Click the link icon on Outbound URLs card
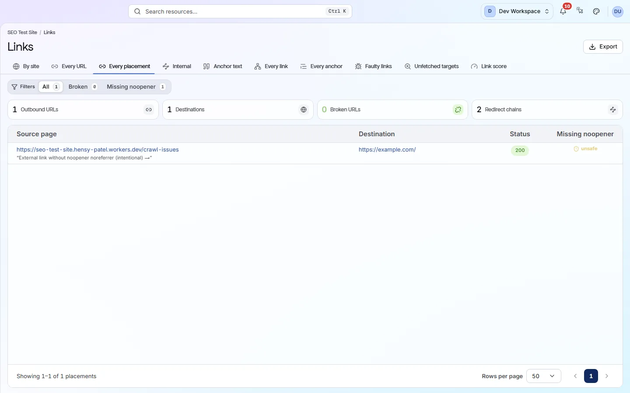 [149, 110]
